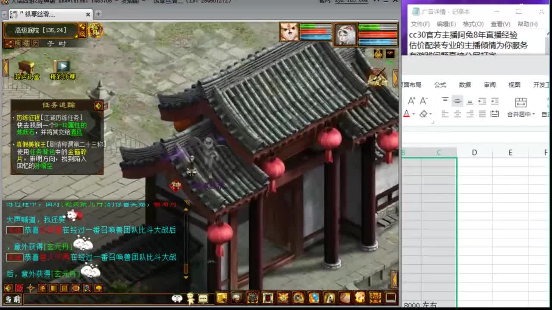Click the left arrow on the game's left edge
Viewport: 552px width, 310px height.
6,68
